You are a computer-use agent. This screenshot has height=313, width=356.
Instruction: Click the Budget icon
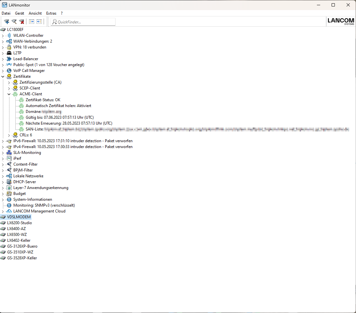pyautogui.click(x=9, y=194)
